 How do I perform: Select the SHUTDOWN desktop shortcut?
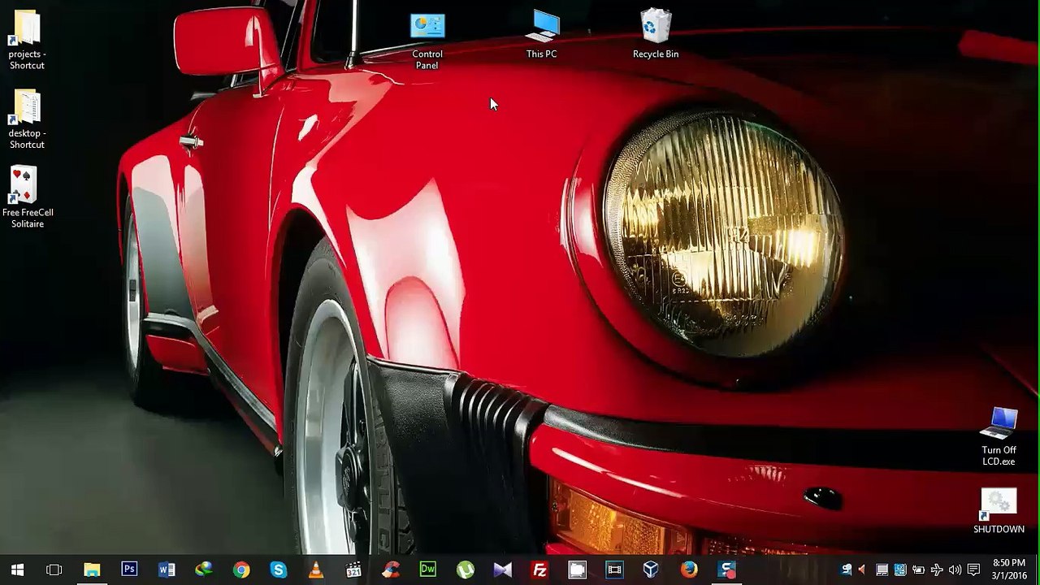[999, 511]
